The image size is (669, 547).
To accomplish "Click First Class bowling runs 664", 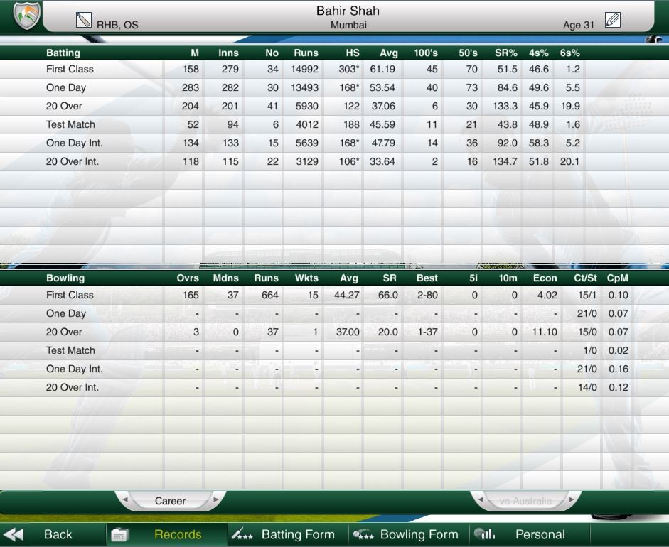I will pos(269,295).
